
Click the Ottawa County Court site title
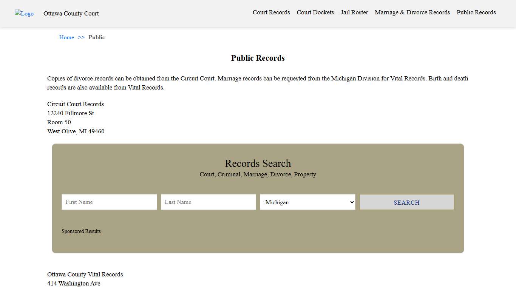click(71, 14)
